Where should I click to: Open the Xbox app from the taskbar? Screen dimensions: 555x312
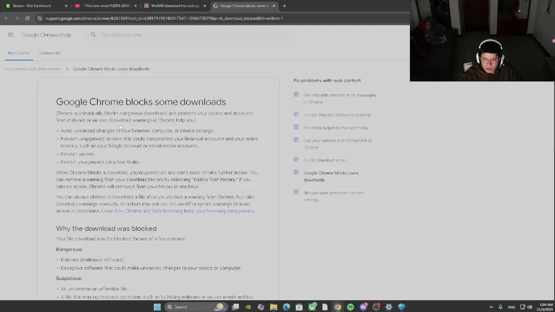(x=312, y=307)
